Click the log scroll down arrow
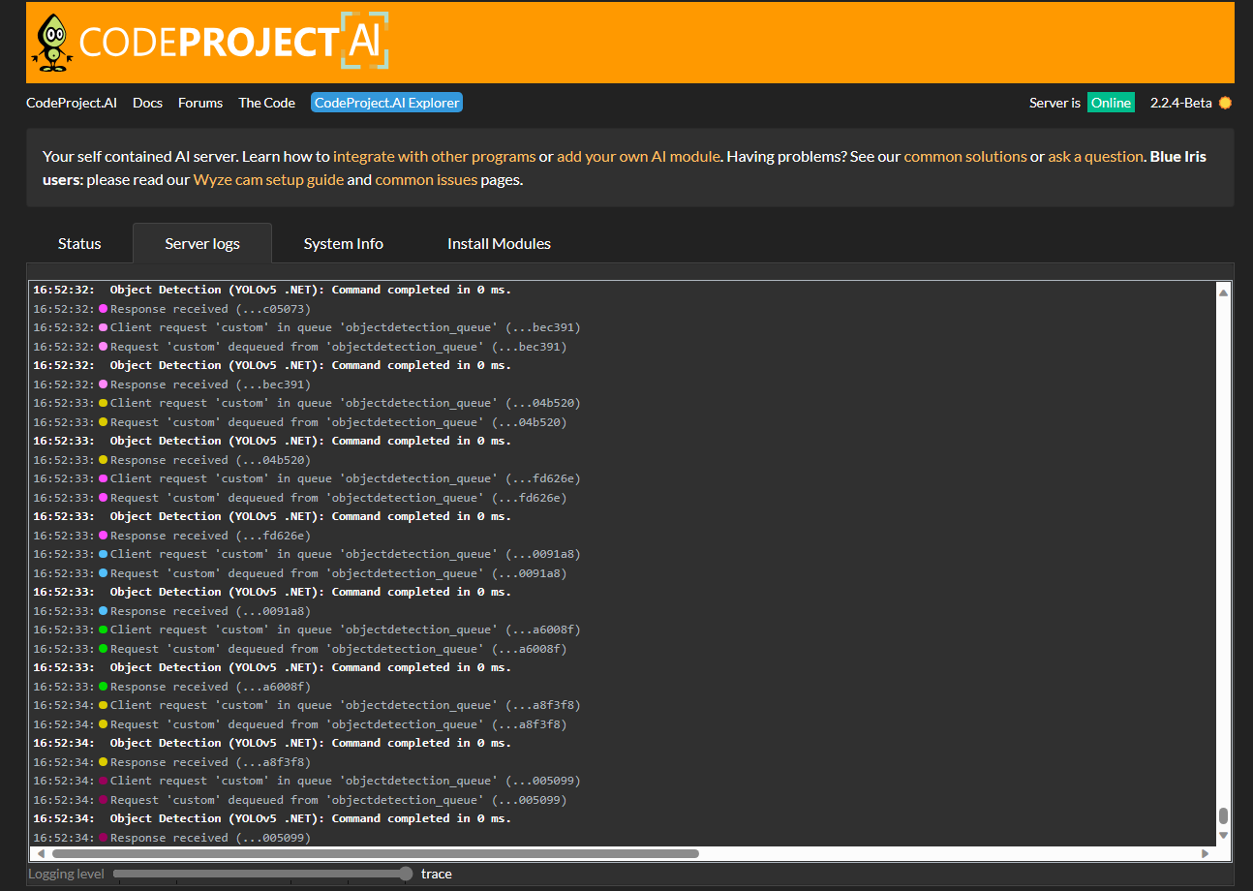This screenshot has height=891, width=1253. coord(1223,835)
